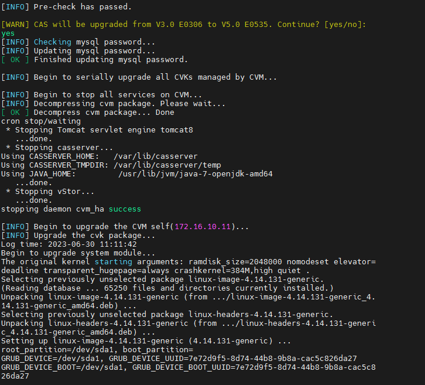Click "Decompress cvm package... Done" text
The height and width of the screenshot is (385, 425).
pyautogui.click(x=104, y=113)
